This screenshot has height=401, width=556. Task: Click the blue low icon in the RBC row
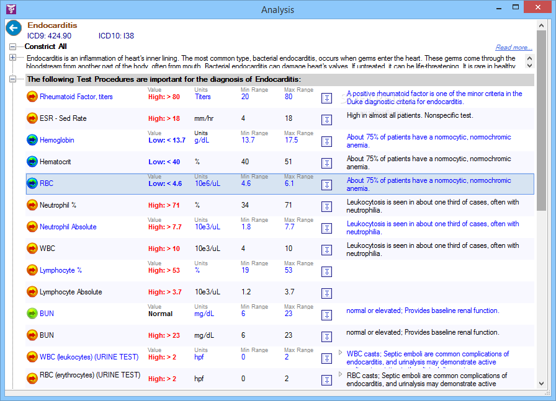(x=32, y=183)
